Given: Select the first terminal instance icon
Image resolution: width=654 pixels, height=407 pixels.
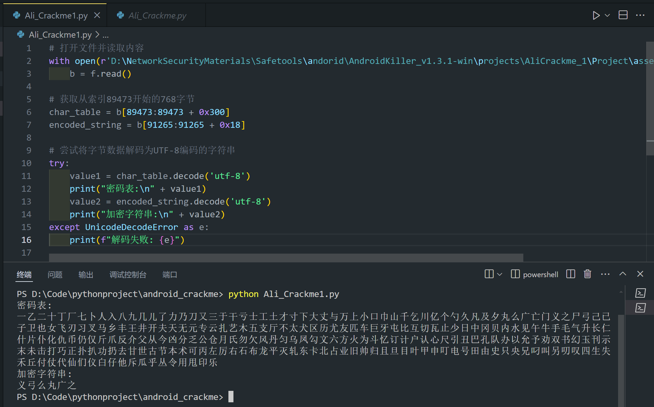Looking at the screenshot, I should [641, 293].
